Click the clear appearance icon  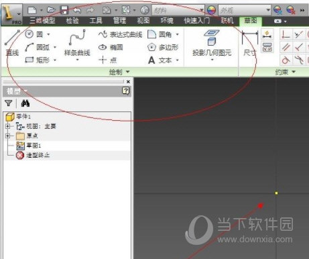pos(291,10)
